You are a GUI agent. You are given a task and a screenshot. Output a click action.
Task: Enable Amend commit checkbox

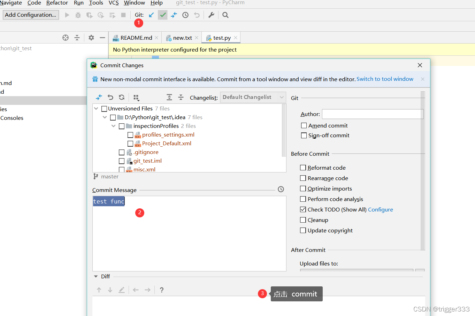coord(304,125)
